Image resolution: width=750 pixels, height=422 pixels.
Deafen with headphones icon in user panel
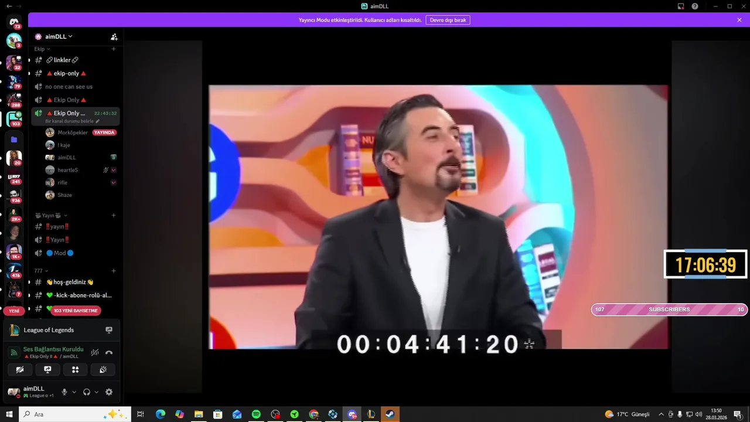pos(87,392)
